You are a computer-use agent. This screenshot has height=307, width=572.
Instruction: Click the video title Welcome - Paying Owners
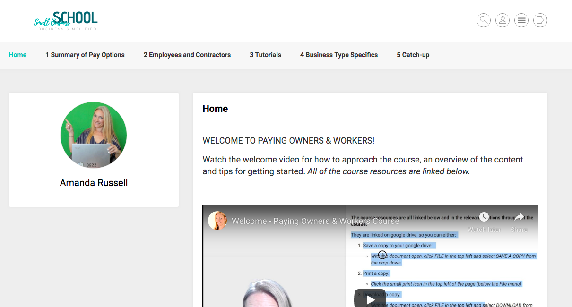coord(315,221)
